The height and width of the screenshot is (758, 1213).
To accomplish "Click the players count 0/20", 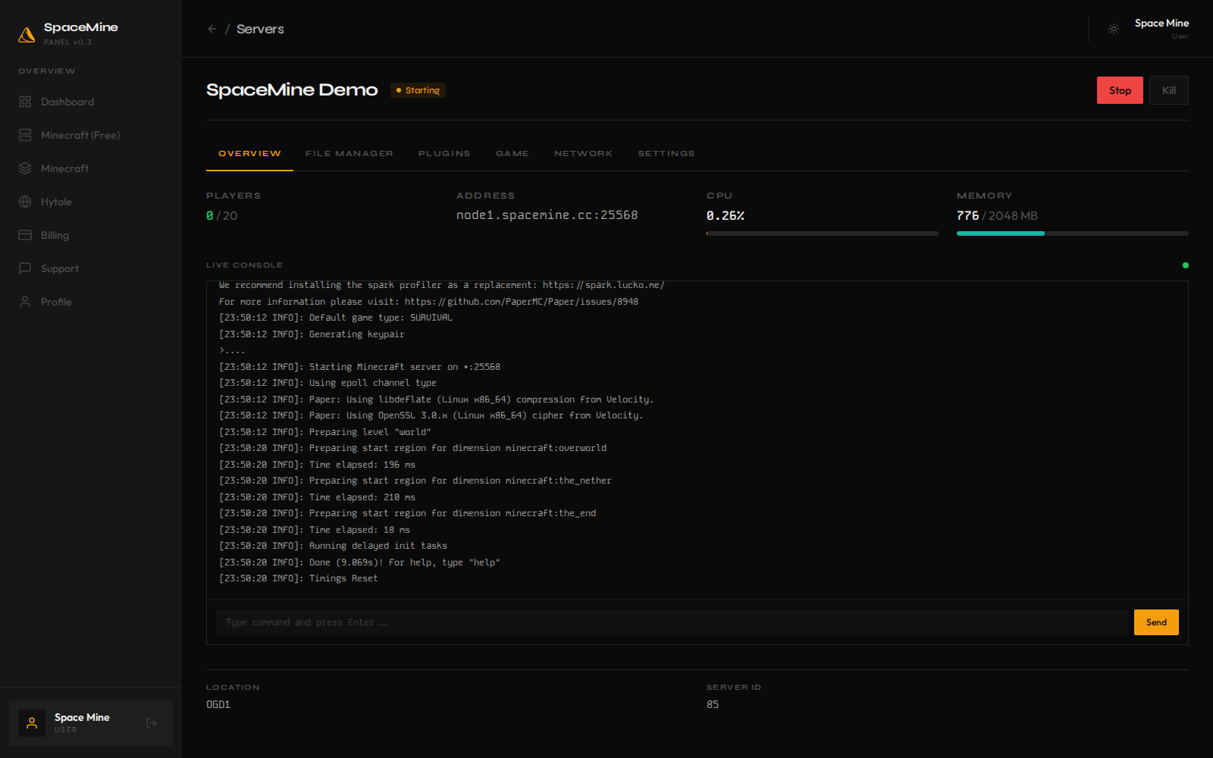I will (x=222, y=216).
